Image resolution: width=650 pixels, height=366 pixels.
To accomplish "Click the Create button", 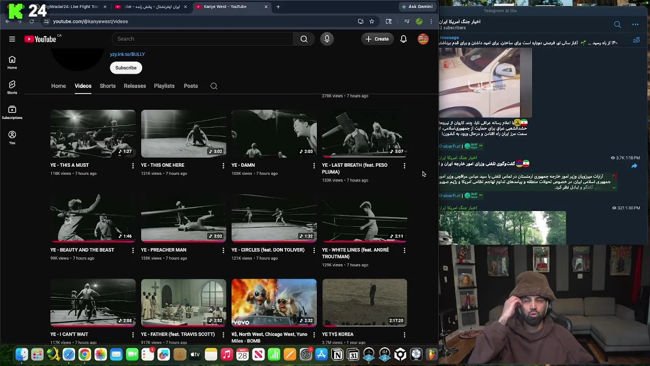I will pos(377,39).
